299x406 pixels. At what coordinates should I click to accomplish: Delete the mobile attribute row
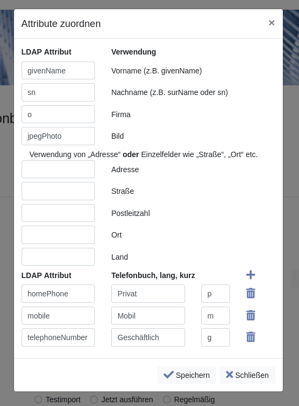pos(250,315)
